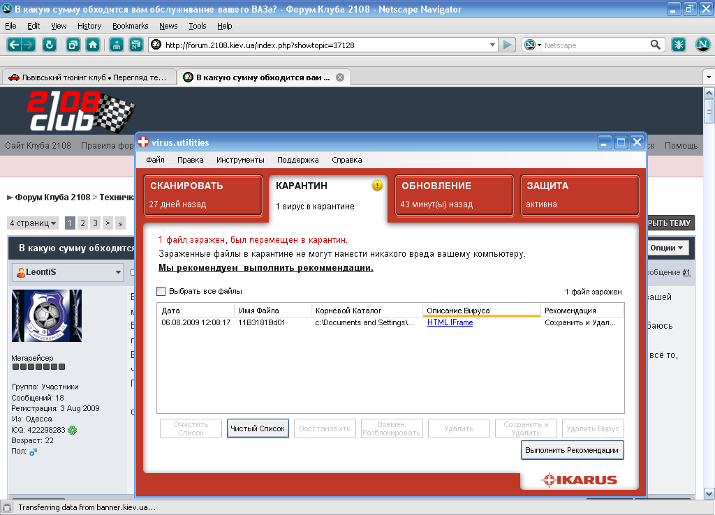
Task: Click the URL address input field
Action: pyautogui.click(x=325, y=45)
